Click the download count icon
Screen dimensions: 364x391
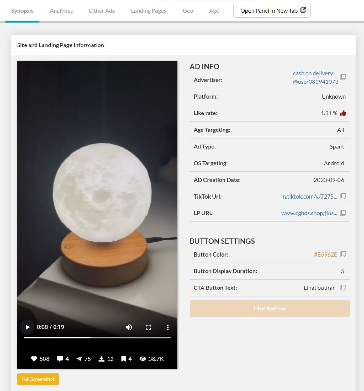coord(101,359)
